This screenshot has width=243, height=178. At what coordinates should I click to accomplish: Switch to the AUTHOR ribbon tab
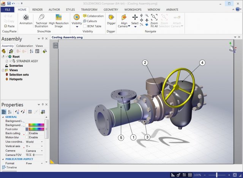pos(54,10)
